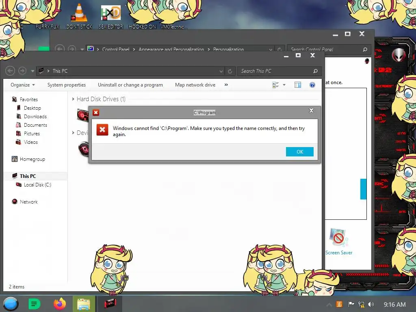Open the help button in This PC
Viewport: 416px width, 312px height.
pos(312,85)
